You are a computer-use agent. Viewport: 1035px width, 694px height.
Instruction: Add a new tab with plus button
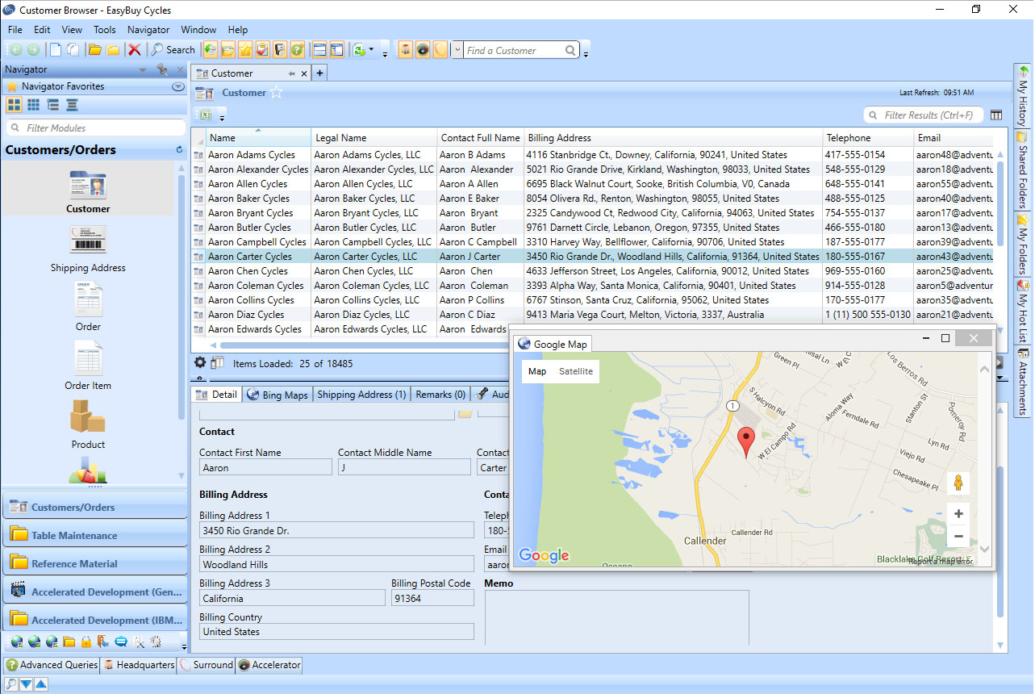pos(319,73)
